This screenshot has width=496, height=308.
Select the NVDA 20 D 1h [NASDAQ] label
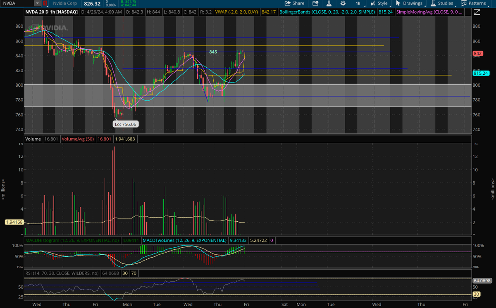51,12
